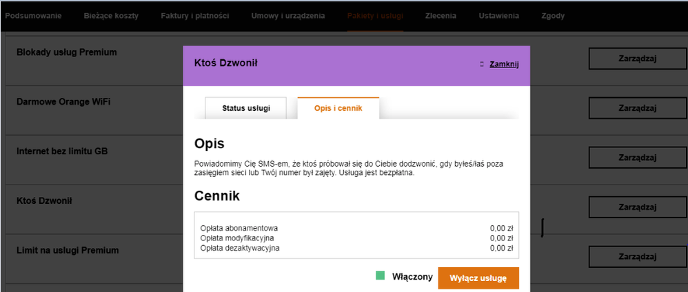The width and height of the screenshot is (688, 292).
Task: Select Pakiety i usługi navigation item
Action: coord(376,15)
